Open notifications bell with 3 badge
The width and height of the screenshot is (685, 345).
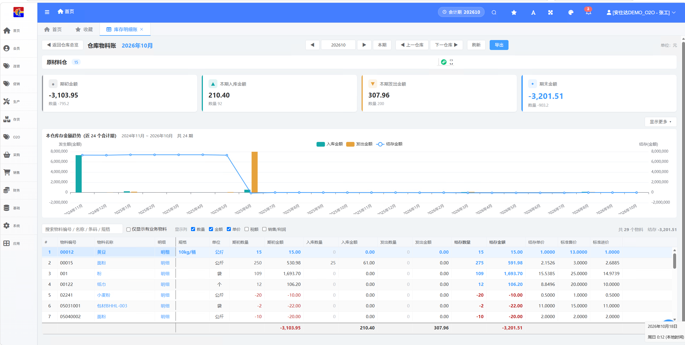[x=588, y=12]
